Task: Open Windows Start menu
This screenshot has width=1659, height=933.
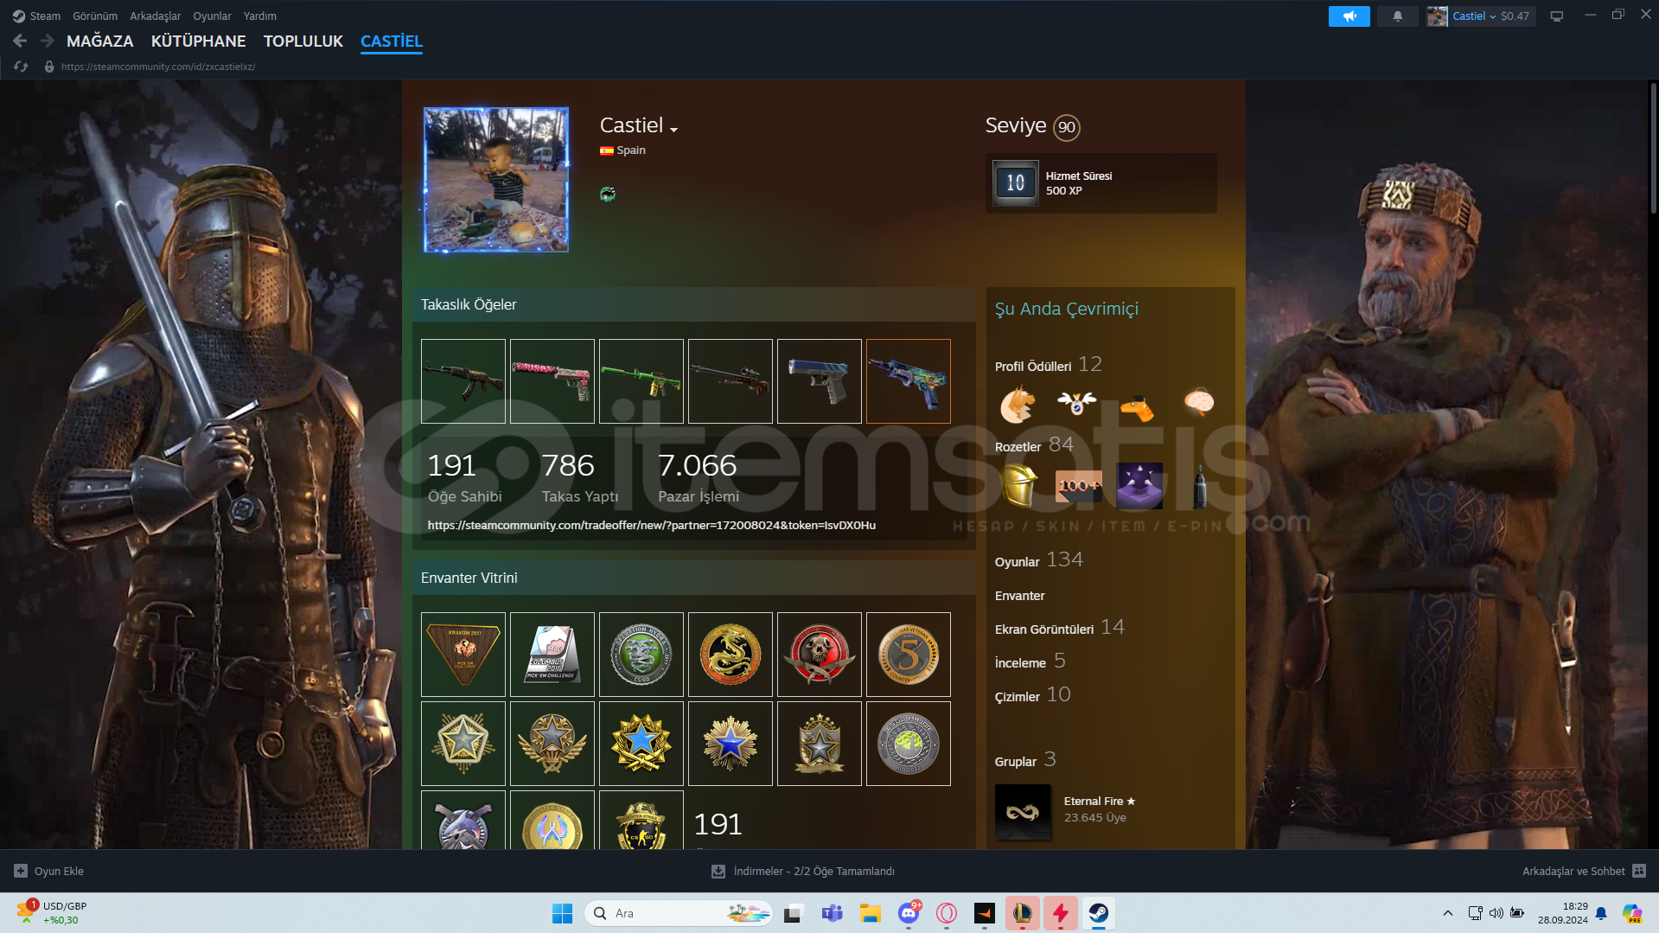Action: [x=562, y=913]
